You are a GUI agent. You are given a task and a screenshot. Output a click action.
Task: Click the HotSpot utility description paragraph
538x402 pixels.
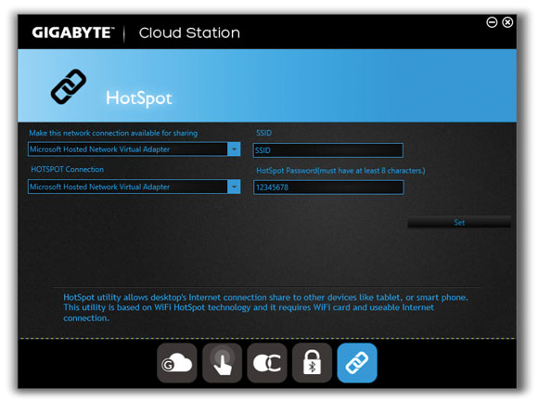pos(265,307)
